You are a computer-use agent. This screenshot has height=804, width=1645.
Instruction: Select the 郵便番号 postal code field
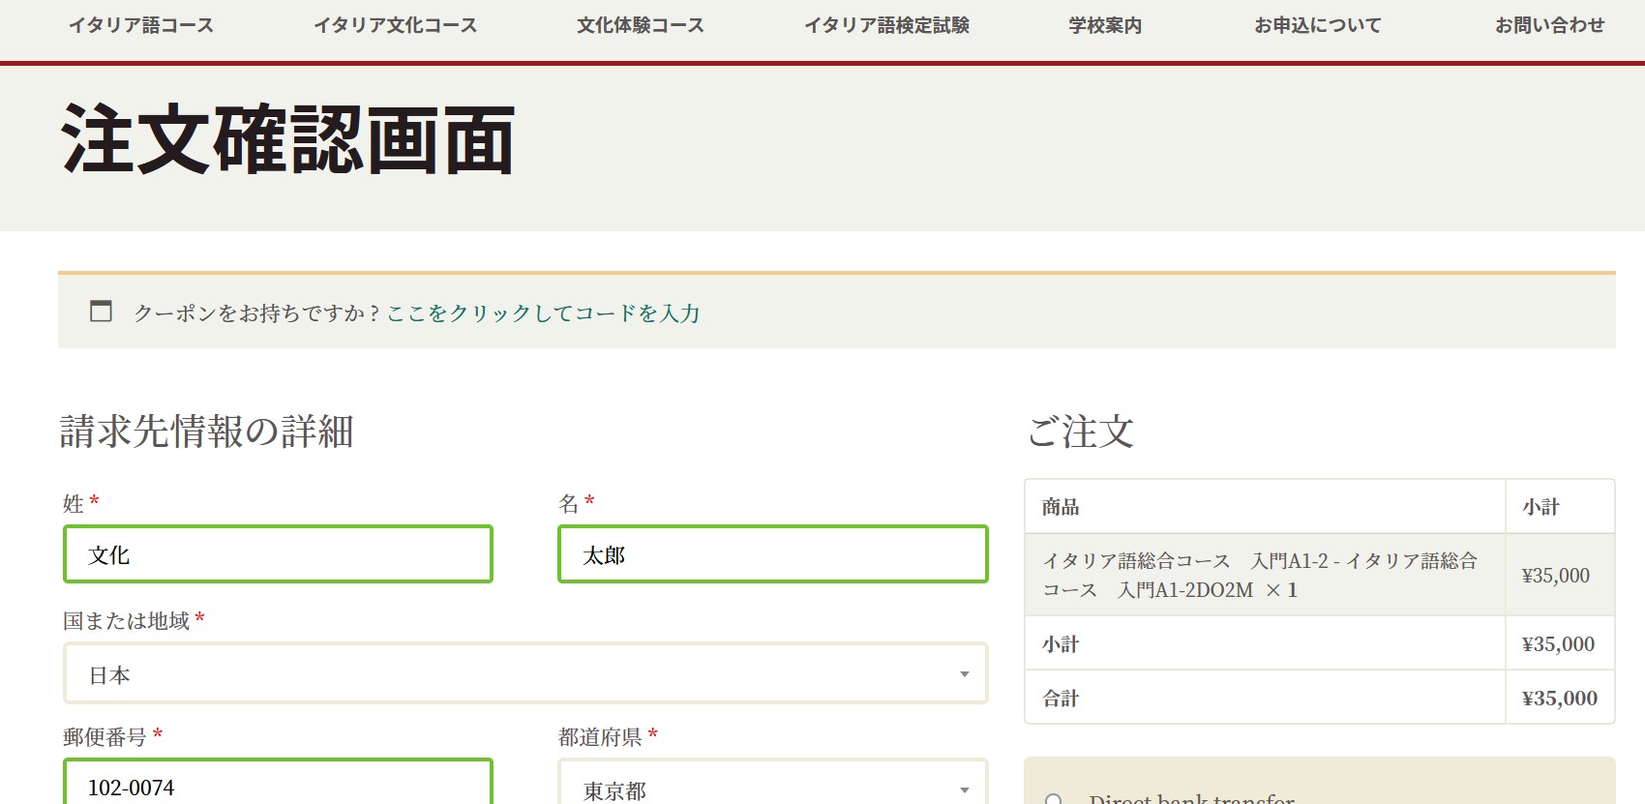coord(278,787)
